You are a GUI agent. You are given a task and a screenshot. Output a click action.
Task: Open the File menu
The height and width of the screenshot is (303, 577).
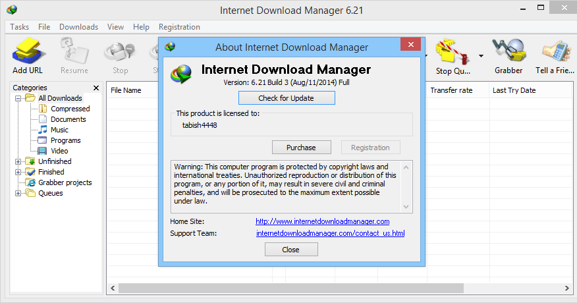[44, 27]
